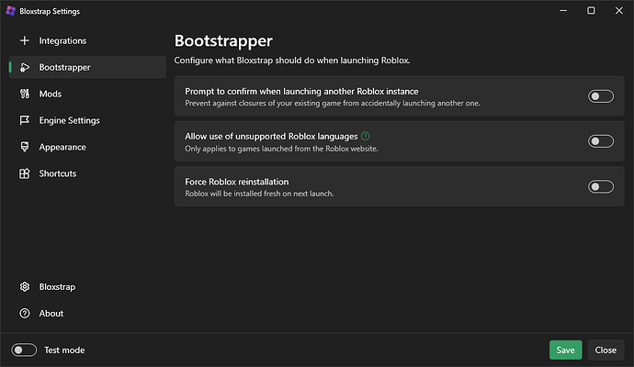Image resolution: width=634 pixels, height=367 pixels.
Task: Toggle the prompt to confirm launching another instance switch
Action: pos(600,96)
